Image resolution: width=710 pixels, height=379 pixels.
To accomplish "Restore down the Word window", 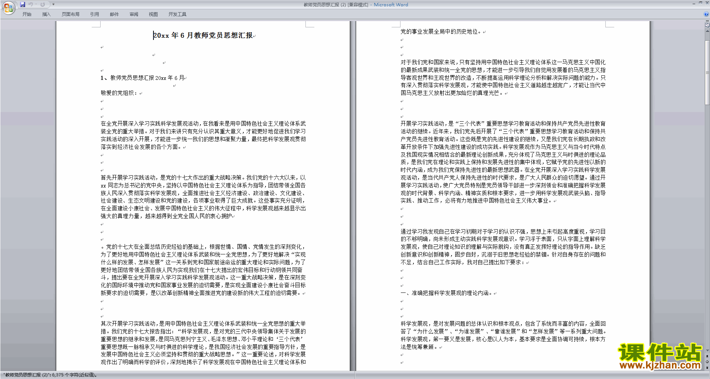I will (x=700, y=3).
